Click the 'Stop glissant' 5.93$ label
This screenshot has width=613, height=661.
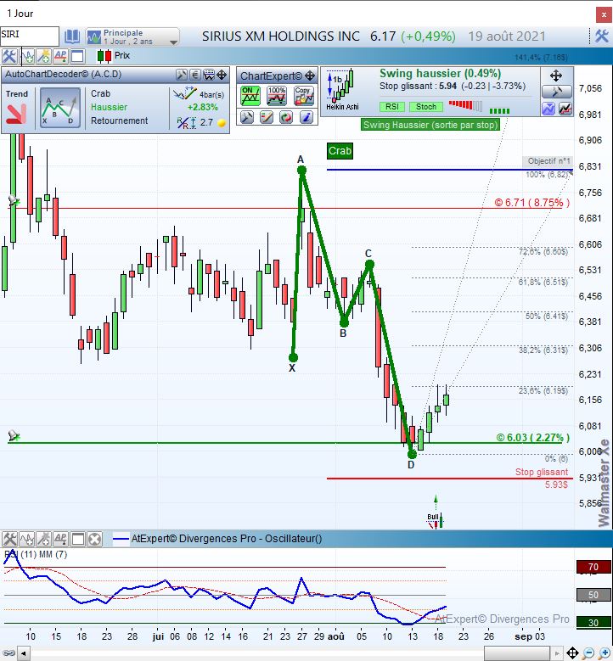(542, 478)
